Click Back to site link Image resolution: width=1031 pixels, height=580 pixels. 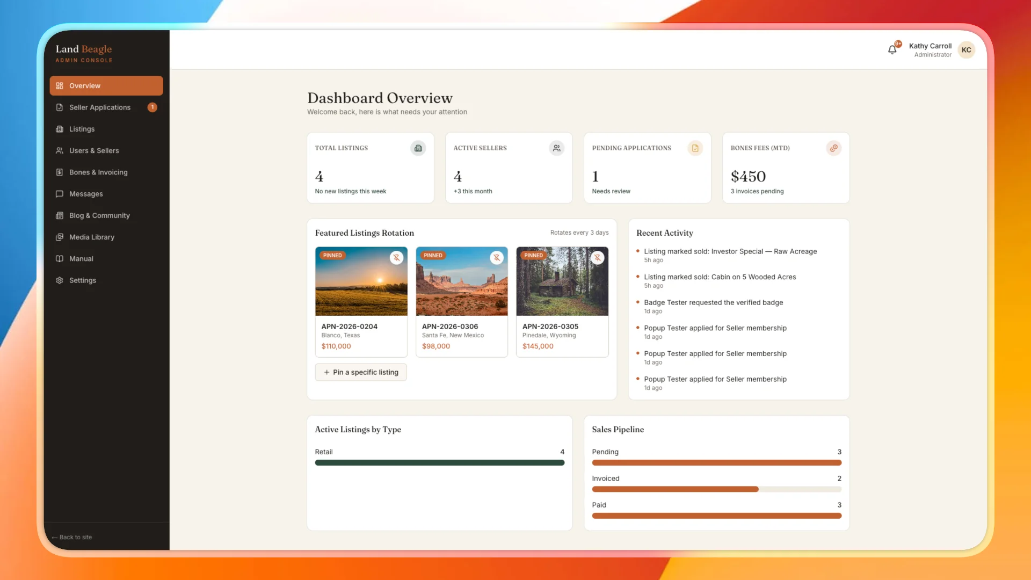point(72,537)
